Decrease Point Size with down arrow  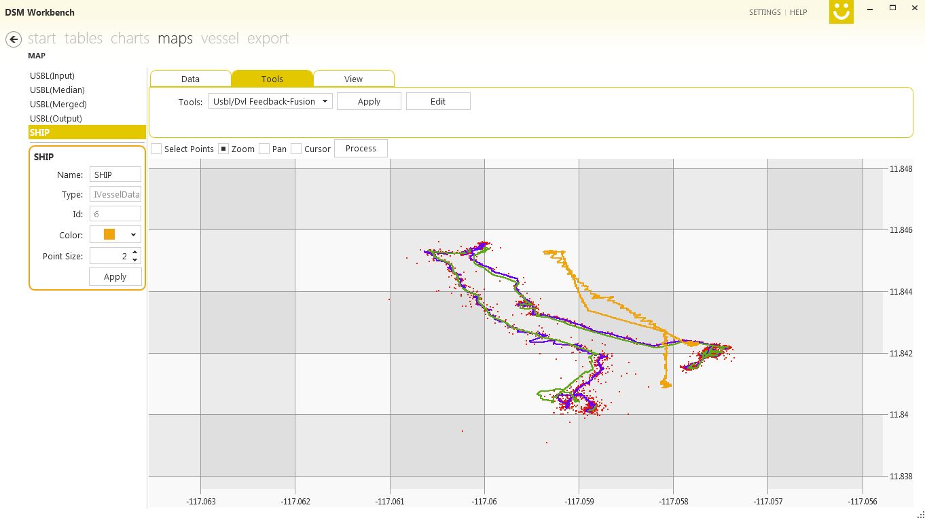pyautogui.click(x=134, y=260)
